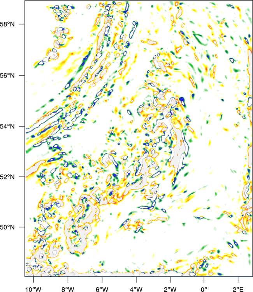Click the 52°N latitude label

pyautogui.click(x=7, y=177)
